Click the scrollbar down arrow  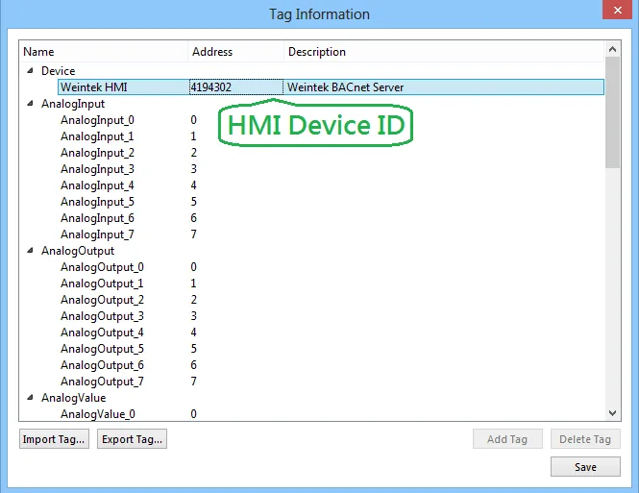pyautogui.click(x=612, y=412)
